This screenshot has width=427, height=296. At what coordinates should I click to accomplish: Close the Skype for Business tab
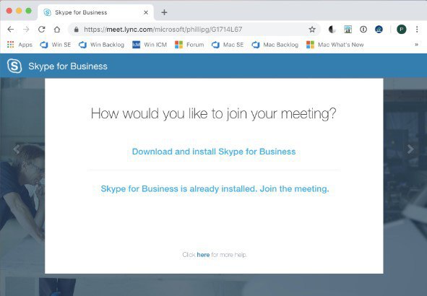[146, 12]
